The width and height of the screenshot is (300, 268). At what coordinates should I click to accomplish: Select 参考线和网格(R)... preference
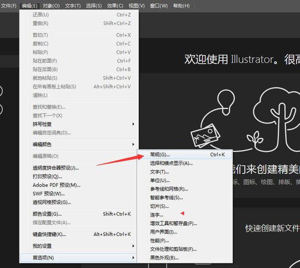(x=185, y=189)
